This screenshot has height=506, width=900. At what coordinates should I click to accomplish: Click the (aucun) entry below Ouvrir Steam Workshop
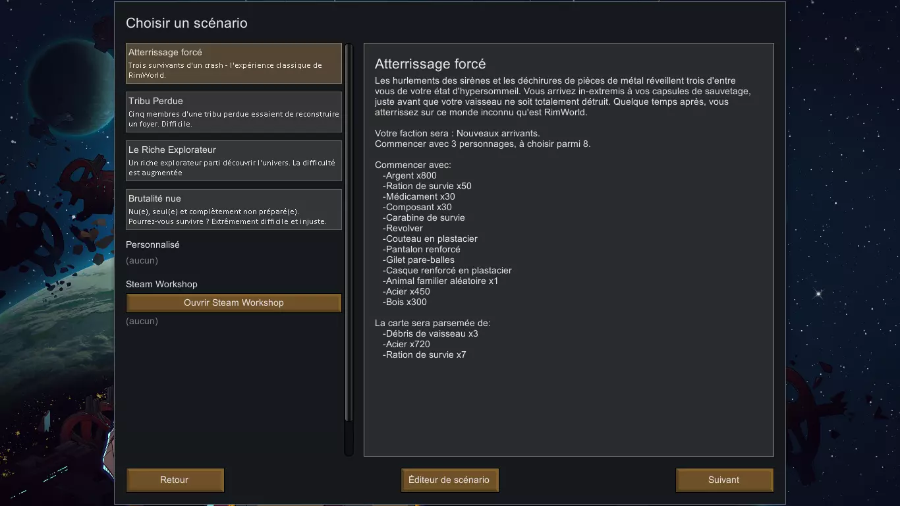pyautogui.click(x=142, y=321)
